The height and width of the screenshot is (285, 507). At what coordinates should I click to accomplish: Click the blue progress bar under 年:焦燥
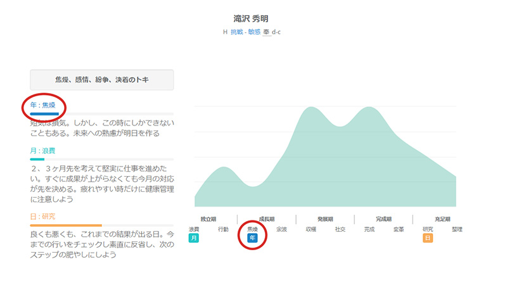tap(44, 114)
